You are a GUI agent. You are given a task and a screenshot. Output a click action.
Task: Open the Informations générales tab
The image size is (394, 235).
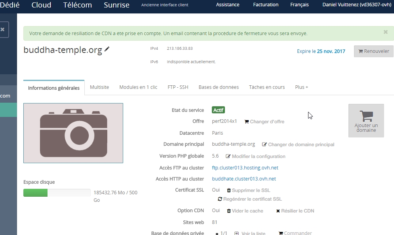tap(54, 88)
